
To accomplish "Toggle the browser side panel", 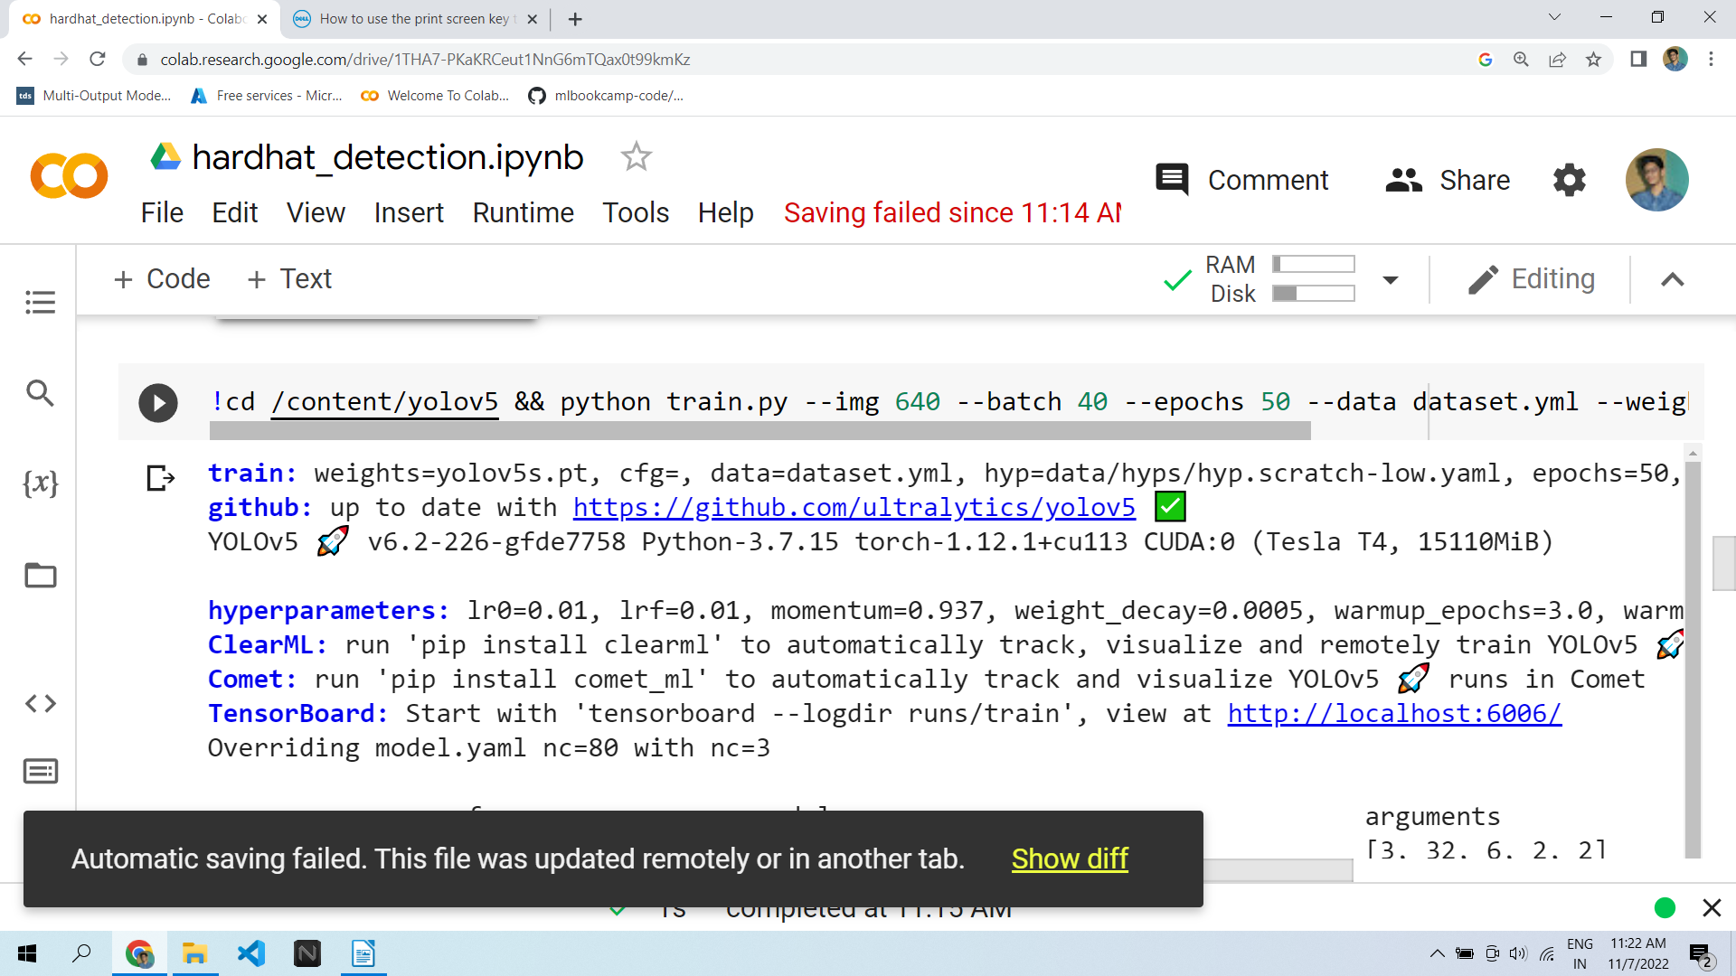I will (1638, 60).
